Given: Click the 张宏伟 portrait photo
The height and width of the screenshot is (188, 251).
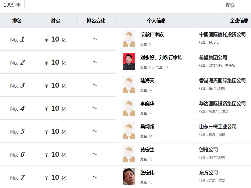Looking at the screenshot, I should coord(129,177).
